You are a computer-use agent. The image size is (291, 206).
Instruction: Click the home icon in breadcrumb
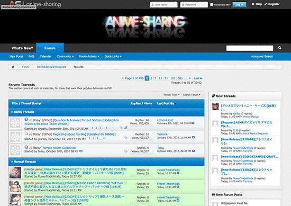pyautogui.click(x=13, y=67)
